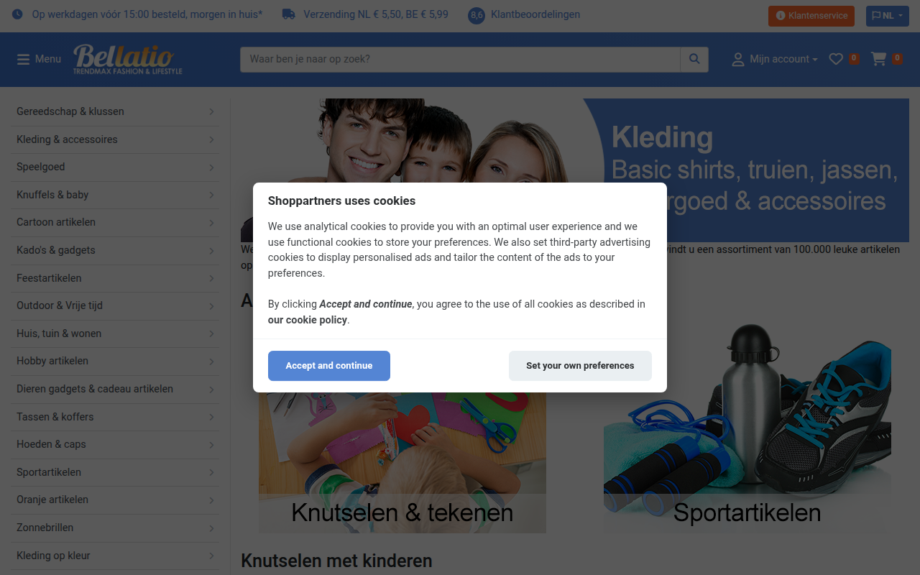The width and height of the screenshot is (920, 575).
Task: Select Huis, tuin & wonen category
Action: 115,333
